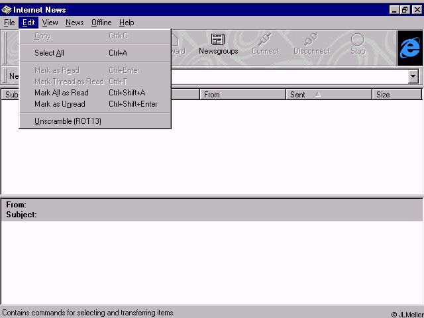Screen dimensions: 424x318
Task: Open the Help menu
Action: pyautogui.click(x=127, y=23)
